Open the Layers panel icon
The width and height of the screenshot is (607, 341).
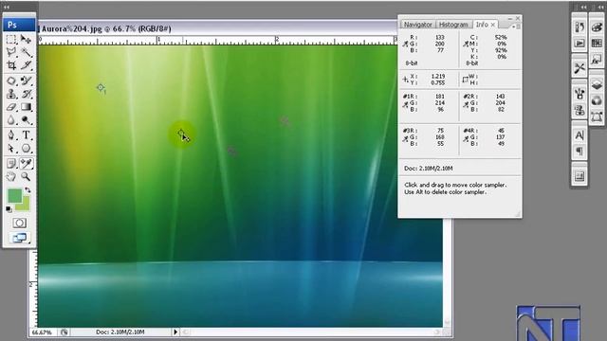point(597,84)
